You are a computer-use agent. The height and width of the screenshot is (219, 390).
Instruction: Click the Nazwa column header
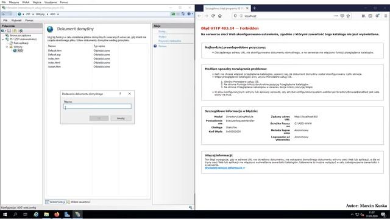52,46
